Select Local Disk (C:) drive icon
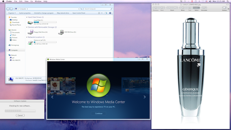 pyautogui.click(x=30, y=23)
